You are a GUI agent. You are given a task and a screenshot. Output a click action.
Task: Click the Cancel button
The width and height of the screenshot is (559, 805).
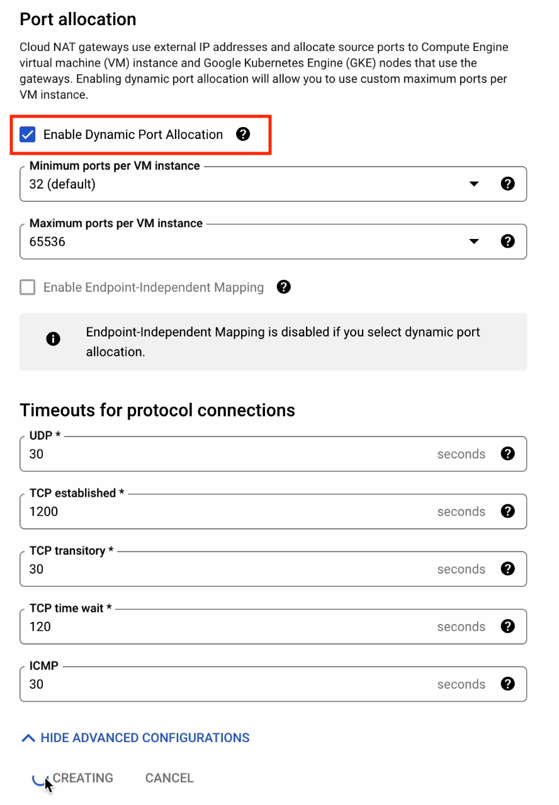pos(169,778)
